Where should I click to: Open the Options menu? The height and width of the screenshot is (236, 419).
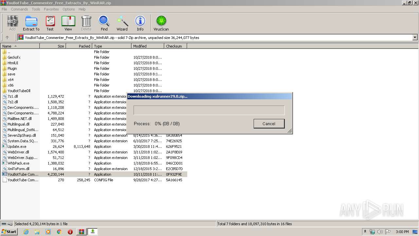[69, 9]
